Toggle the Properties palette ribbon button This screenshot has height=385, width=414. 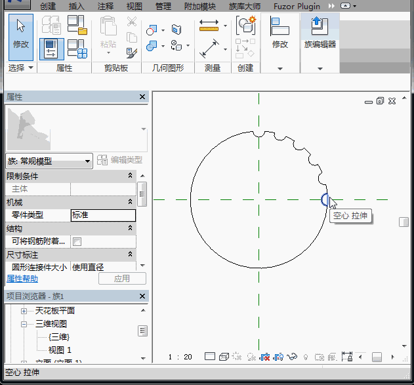tap(51, 49)
